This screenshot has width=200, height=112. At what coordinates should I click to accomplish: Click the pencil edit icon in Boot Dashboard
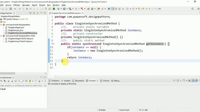pos(23,81)
